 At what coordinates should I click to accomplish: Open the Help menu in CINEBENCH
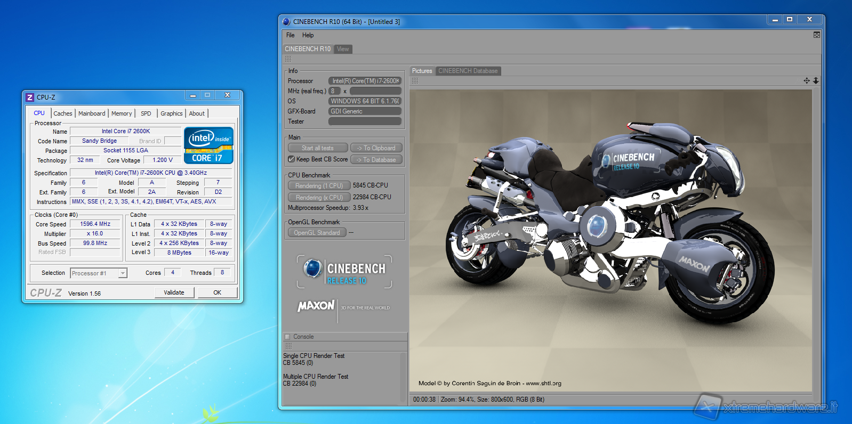308,35
